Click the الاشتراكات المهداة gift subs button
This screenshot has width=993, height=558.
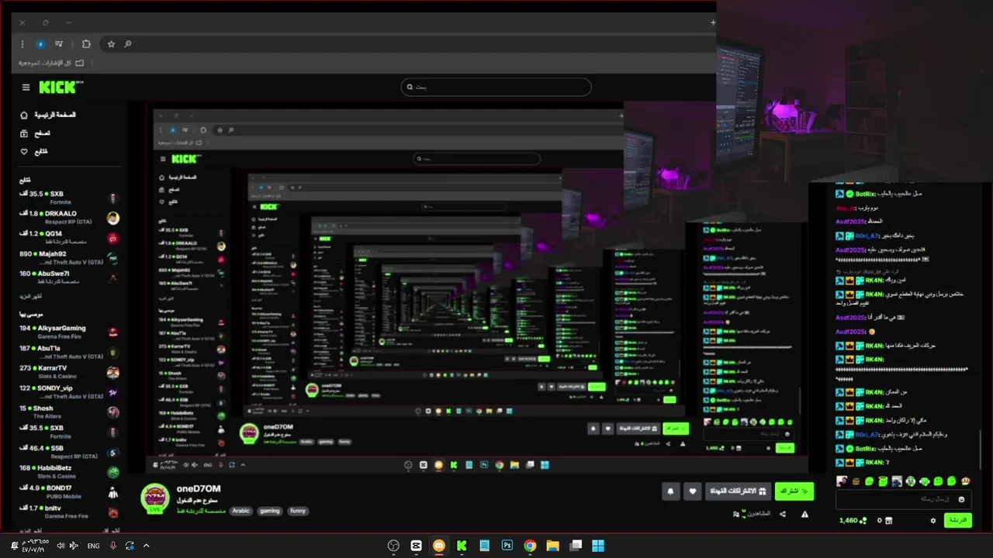[738, 491]
